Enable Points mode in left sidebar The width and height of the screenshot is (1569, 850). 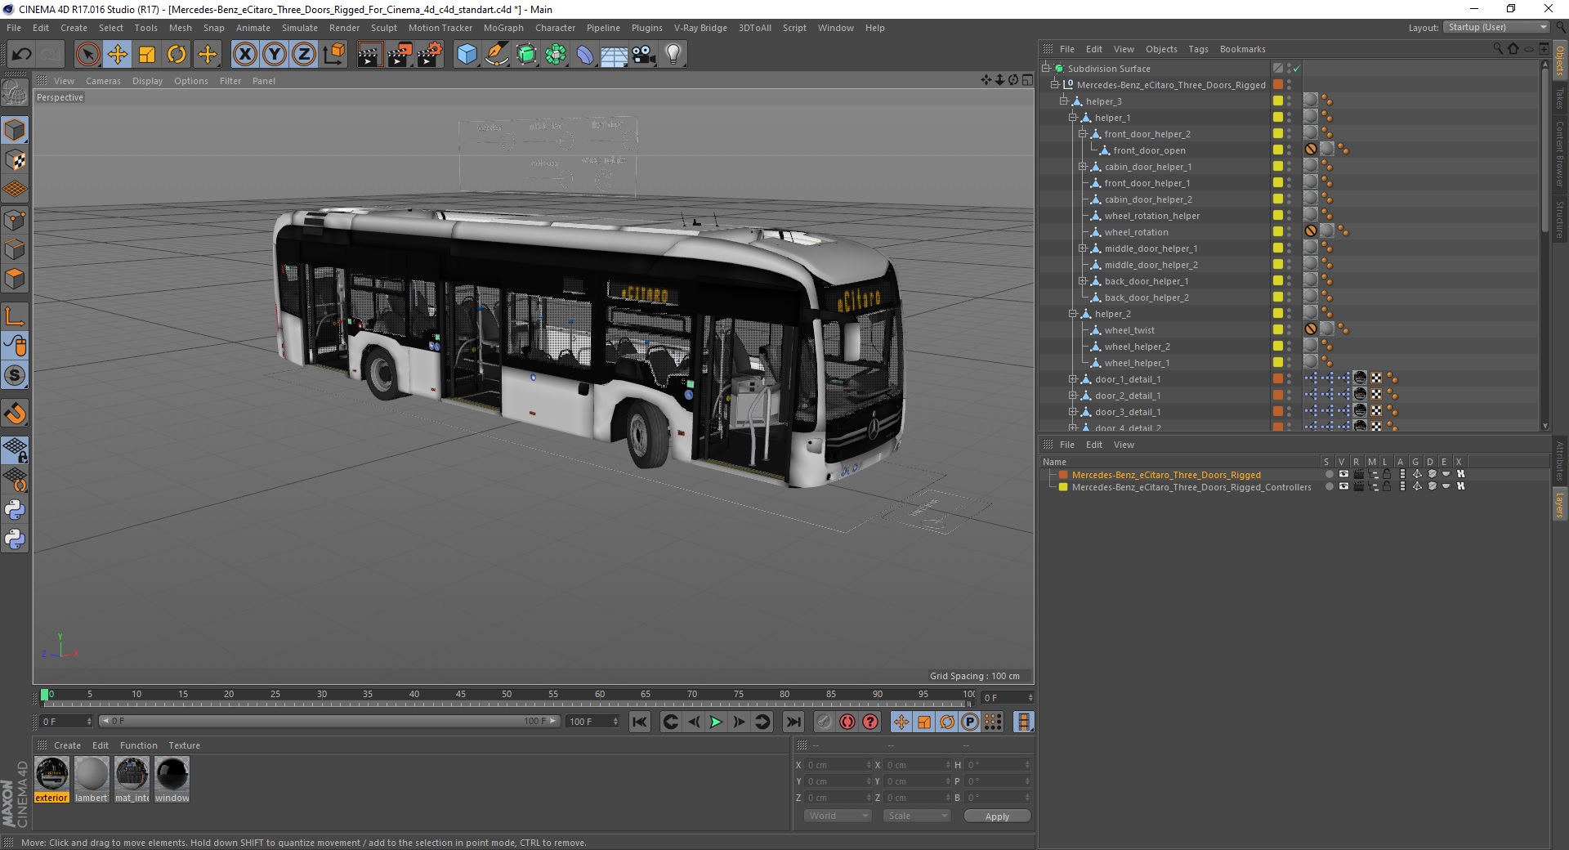tap(15, 220)
